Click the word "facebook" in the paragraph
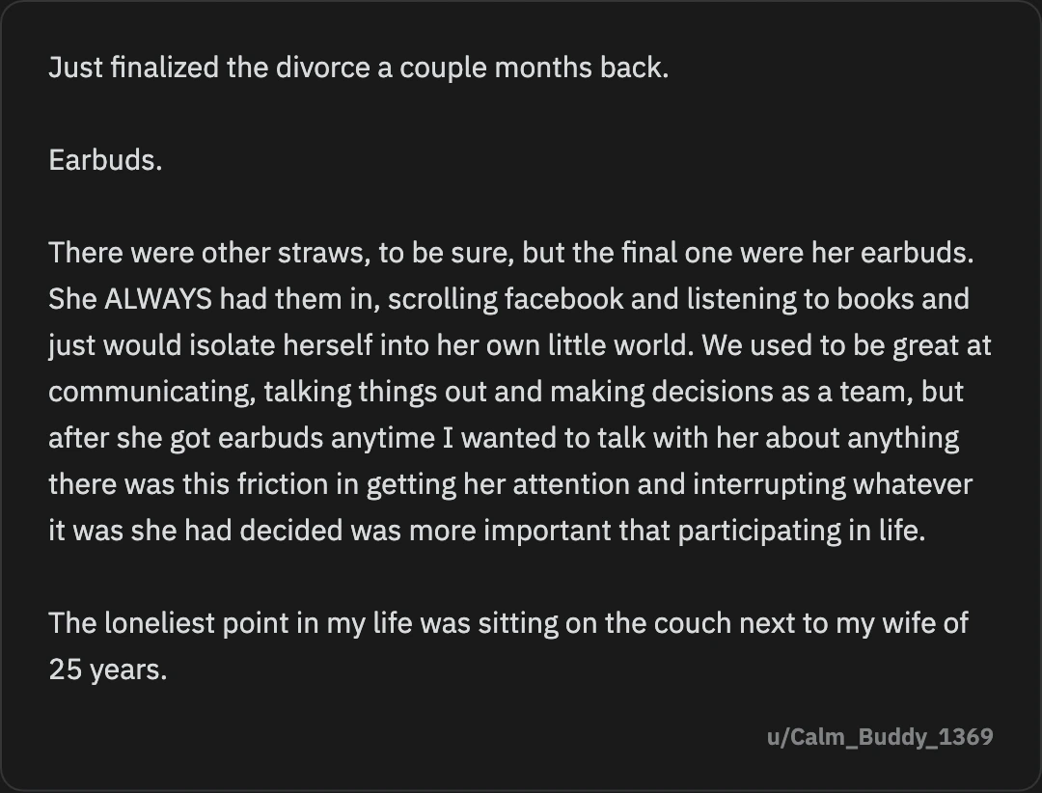The image size is (1042, 793). [x=563, y=299]
